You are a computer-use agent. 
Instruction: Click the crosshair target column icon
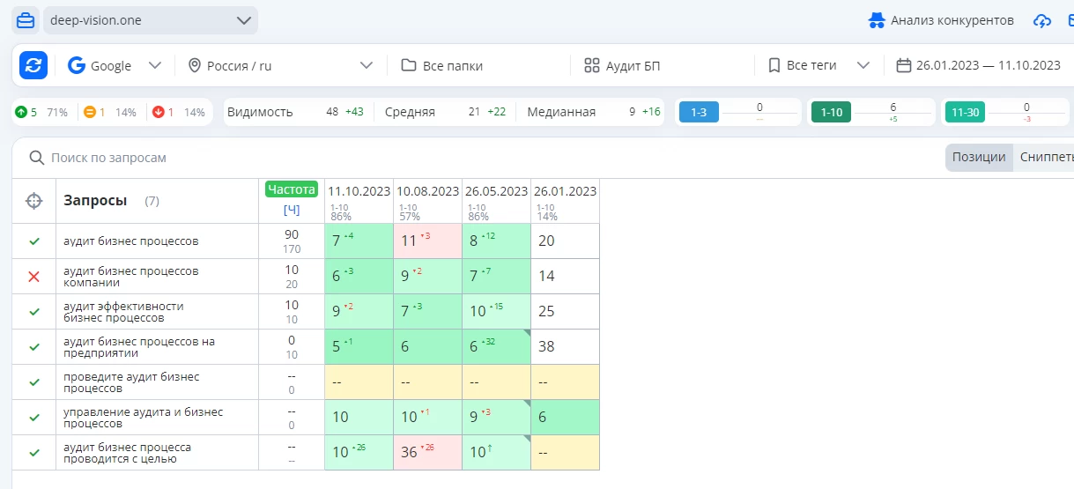33,201
